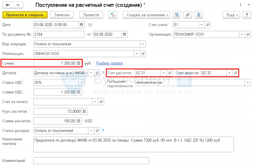This screenshot has height=167, width=253.
Task: Show Дт/Кт accounting entries
Action: click(113, 15)
